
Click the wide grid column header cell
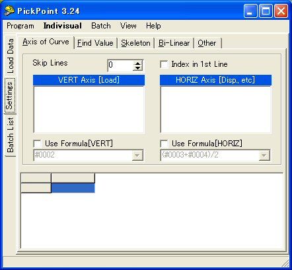tap(73, 178)
